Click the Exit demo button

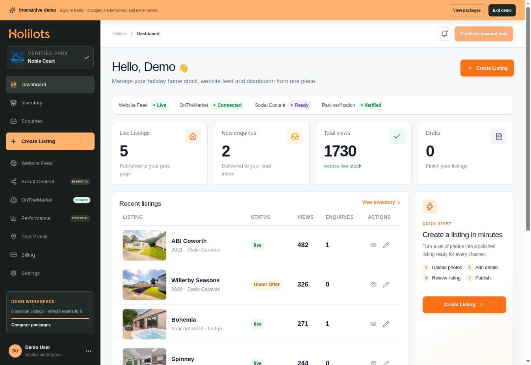tap(502, 10)
